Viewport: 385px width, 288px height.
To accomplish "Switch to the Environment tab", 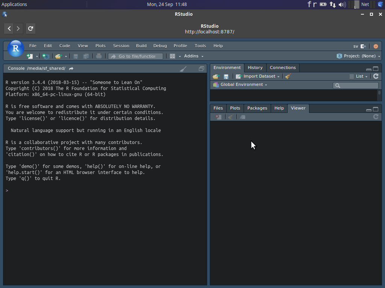I will click(x=227, y=67).
